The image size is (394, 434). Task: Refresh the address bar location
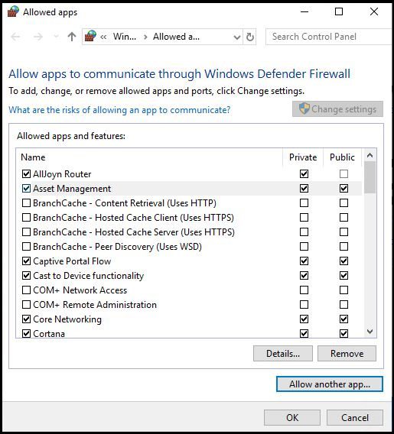point(250,37)
